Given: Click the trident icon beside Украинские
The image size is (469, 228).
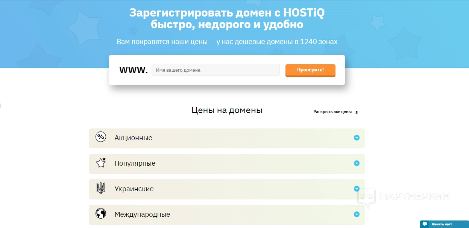Looking at the screenshot, I should point(101,188).
